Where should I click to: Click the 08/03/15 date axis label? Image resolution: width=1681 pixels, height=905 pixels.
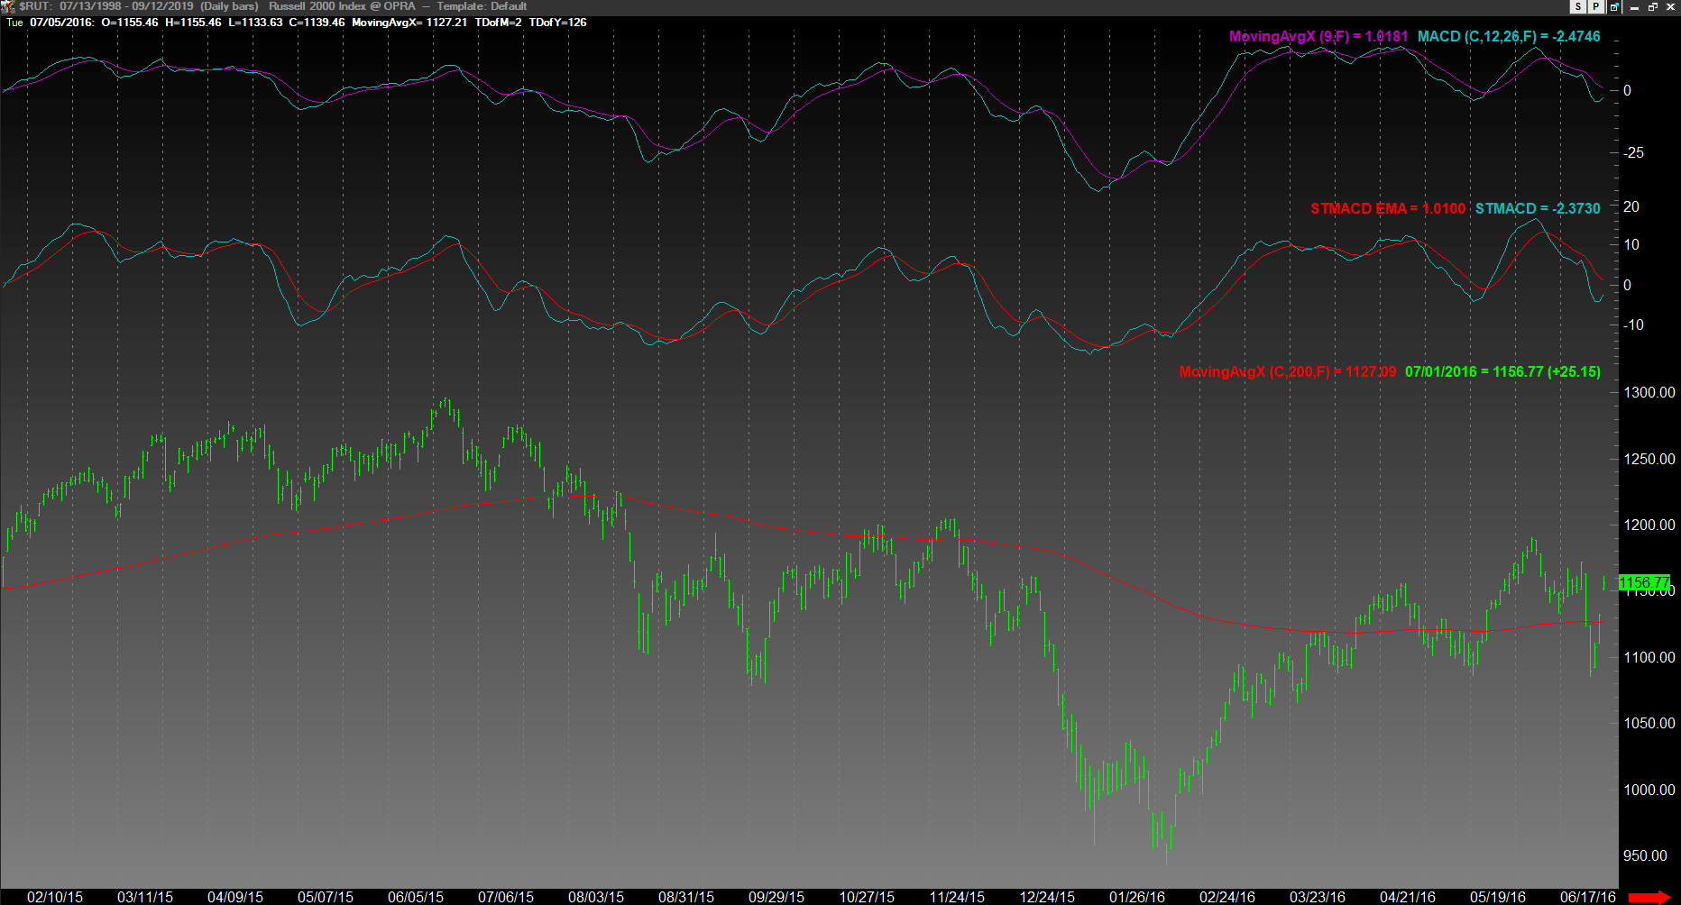click(596, 897)
